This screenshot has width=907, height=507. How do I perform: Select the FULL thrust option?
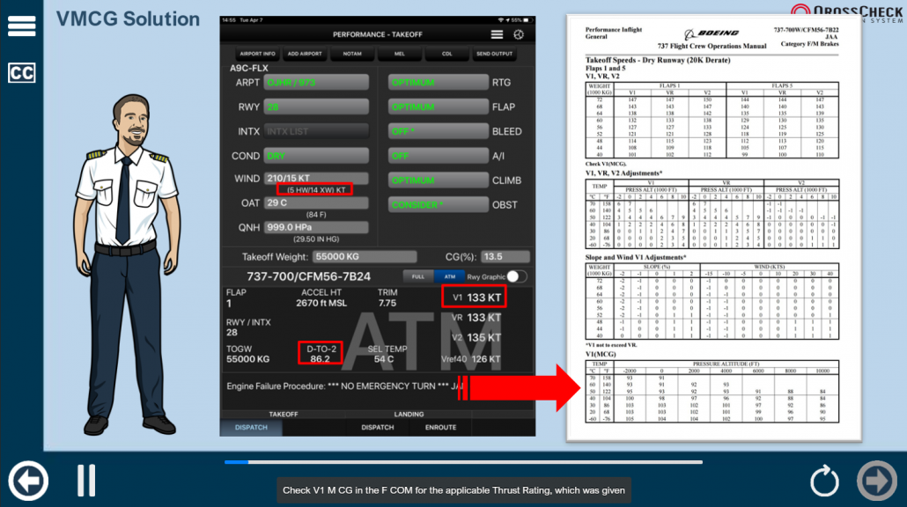(418, 277)
